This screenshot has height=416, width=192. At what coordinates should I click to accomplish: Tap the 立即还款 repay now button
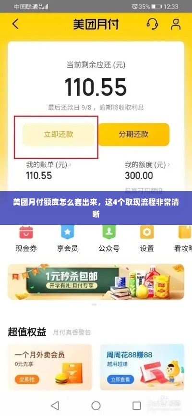coord(59,134)
